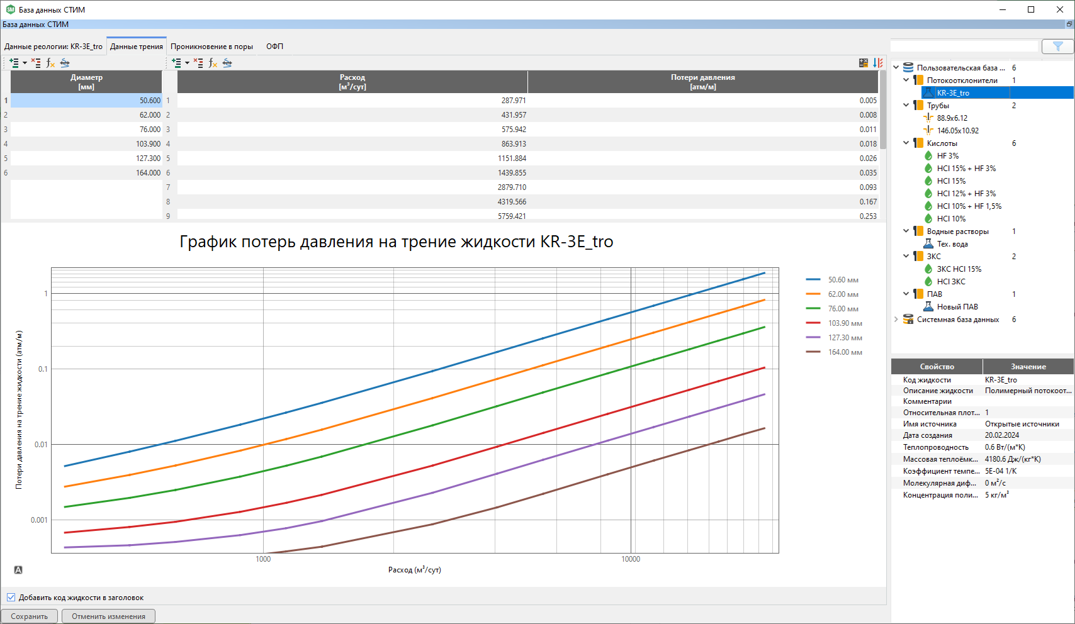Clear formula fx icon in Flow rate toolbar
The image size is (1075, 624).
[213, 63]
